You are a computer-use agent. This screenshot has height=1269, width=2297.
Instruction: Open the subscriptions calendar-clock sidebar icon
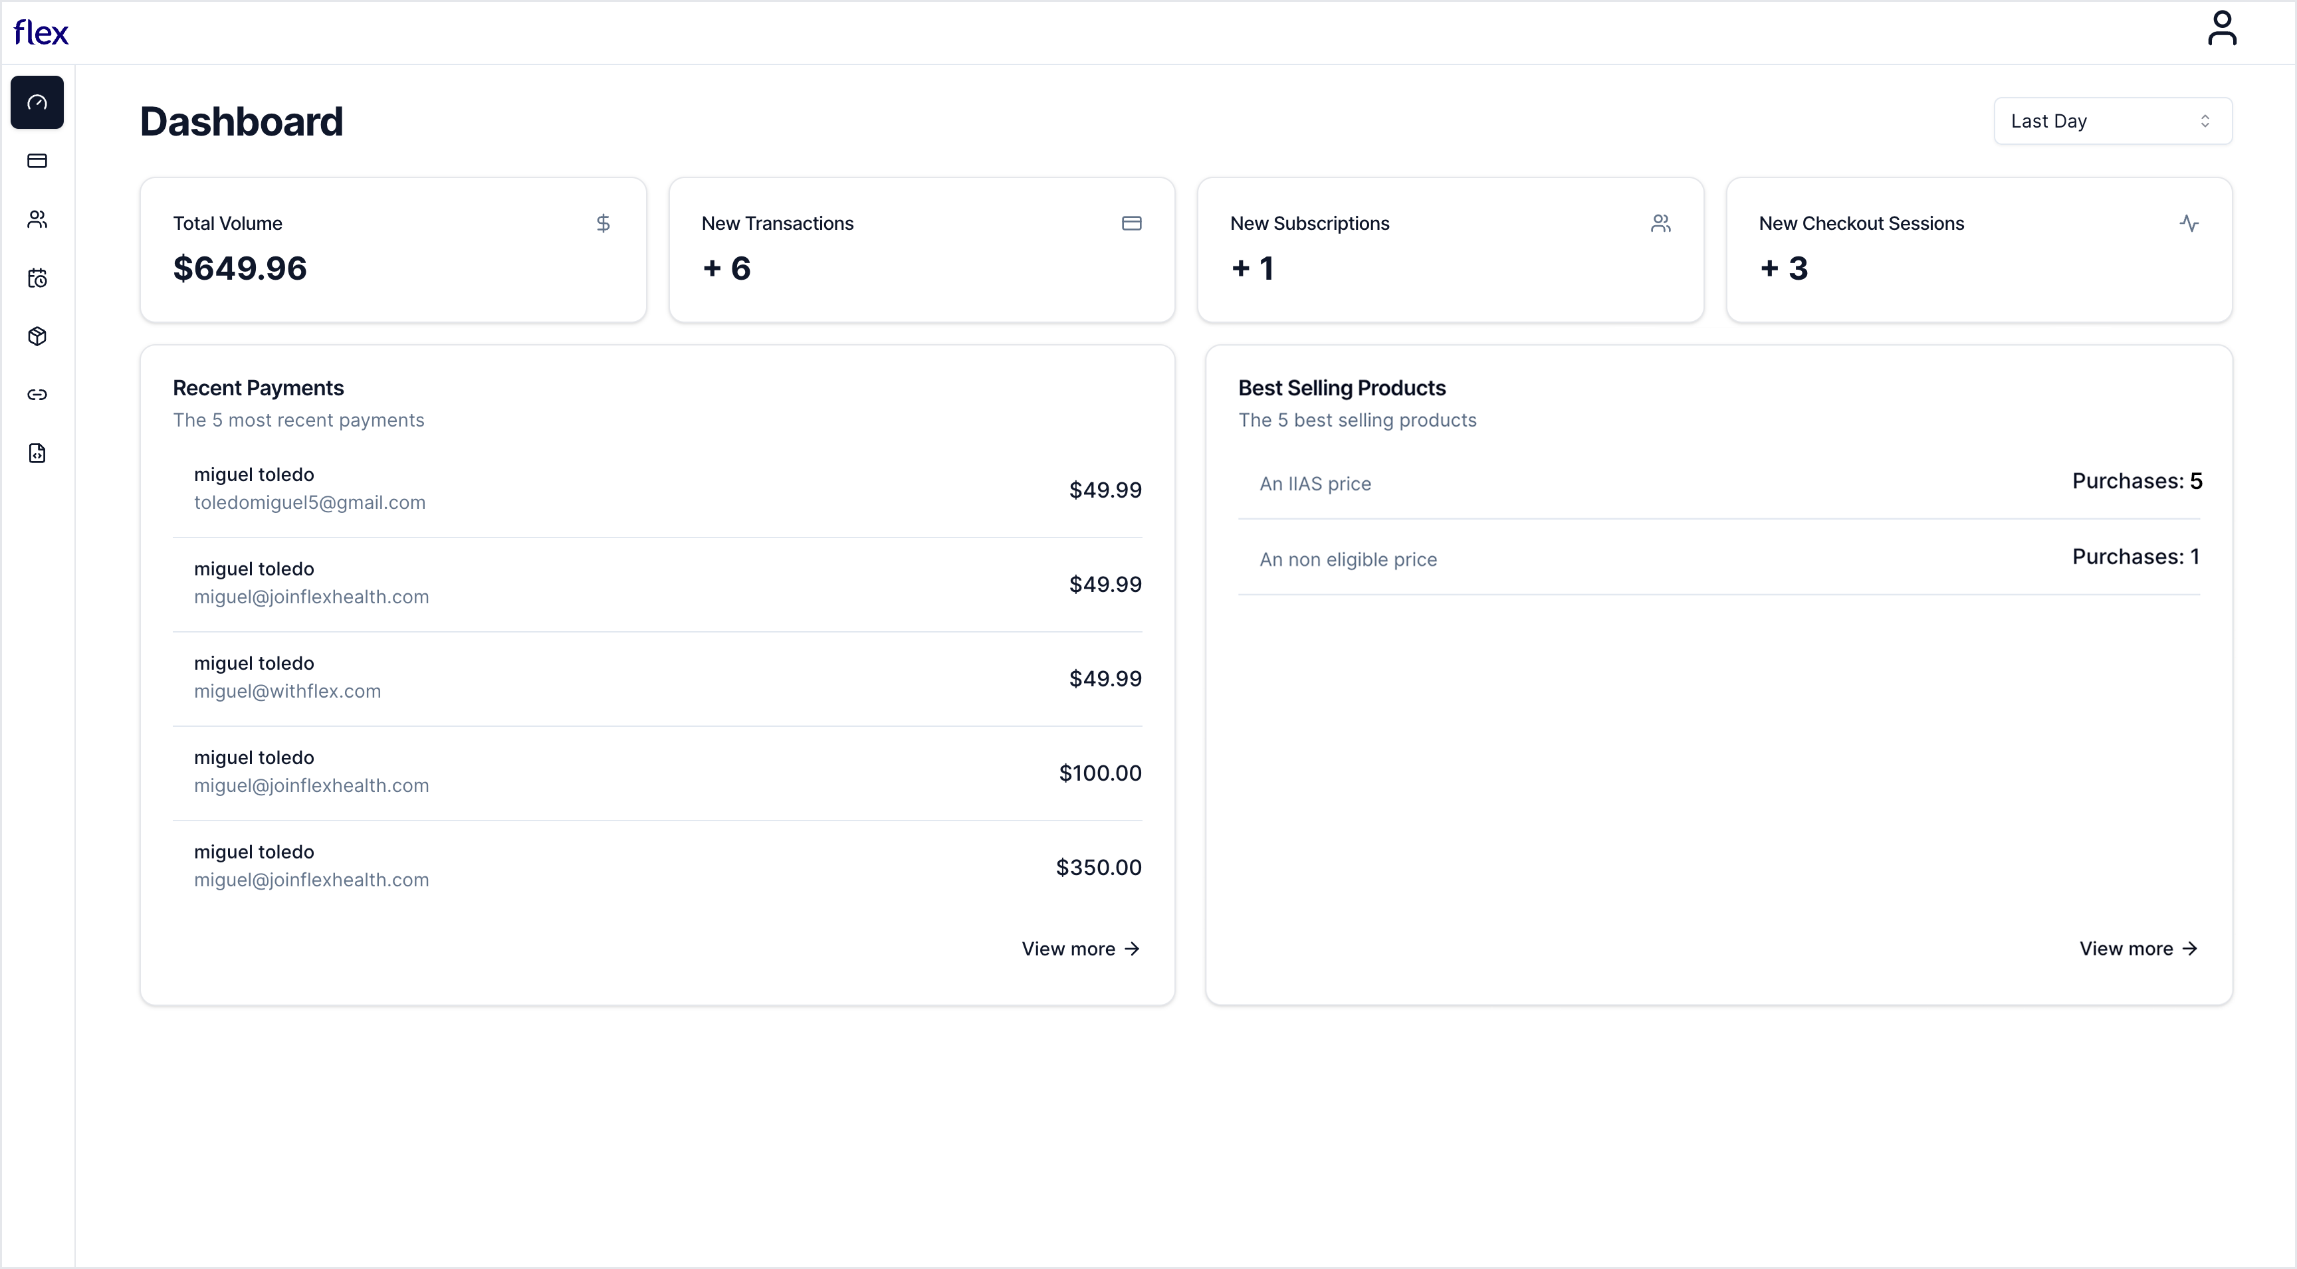click(37, 278)
